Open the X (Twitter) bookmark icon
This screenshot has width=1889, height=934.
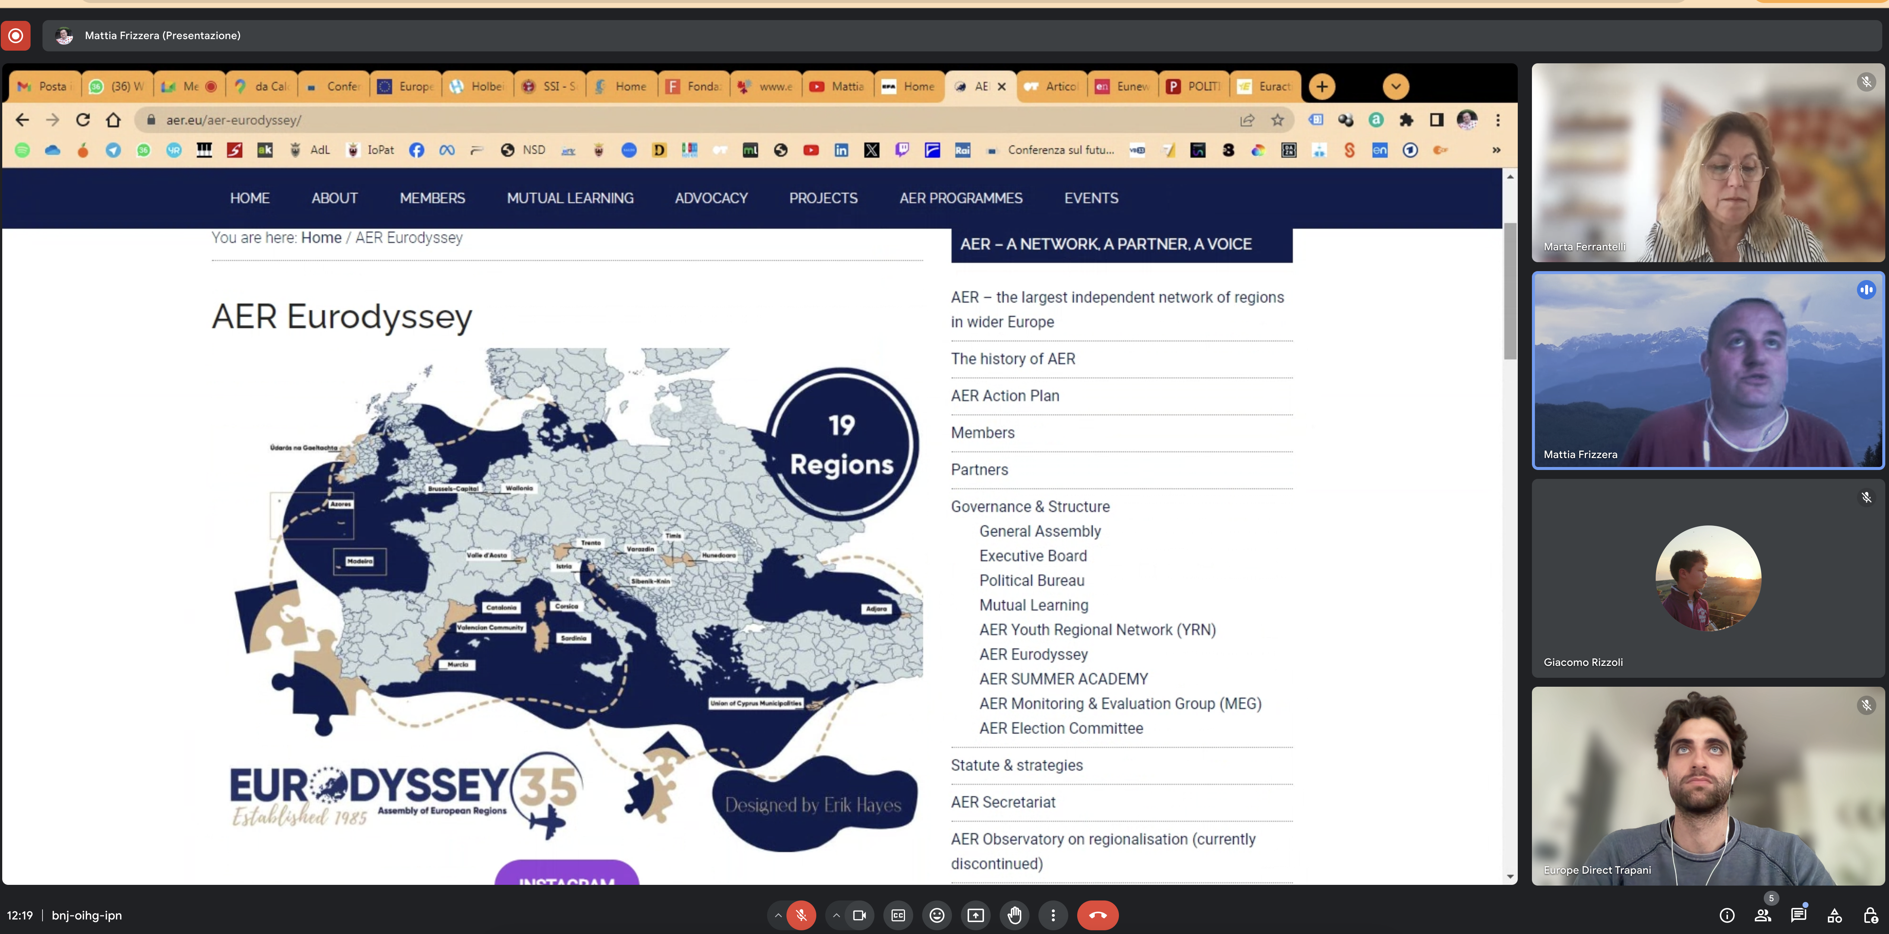coord(871,150)
